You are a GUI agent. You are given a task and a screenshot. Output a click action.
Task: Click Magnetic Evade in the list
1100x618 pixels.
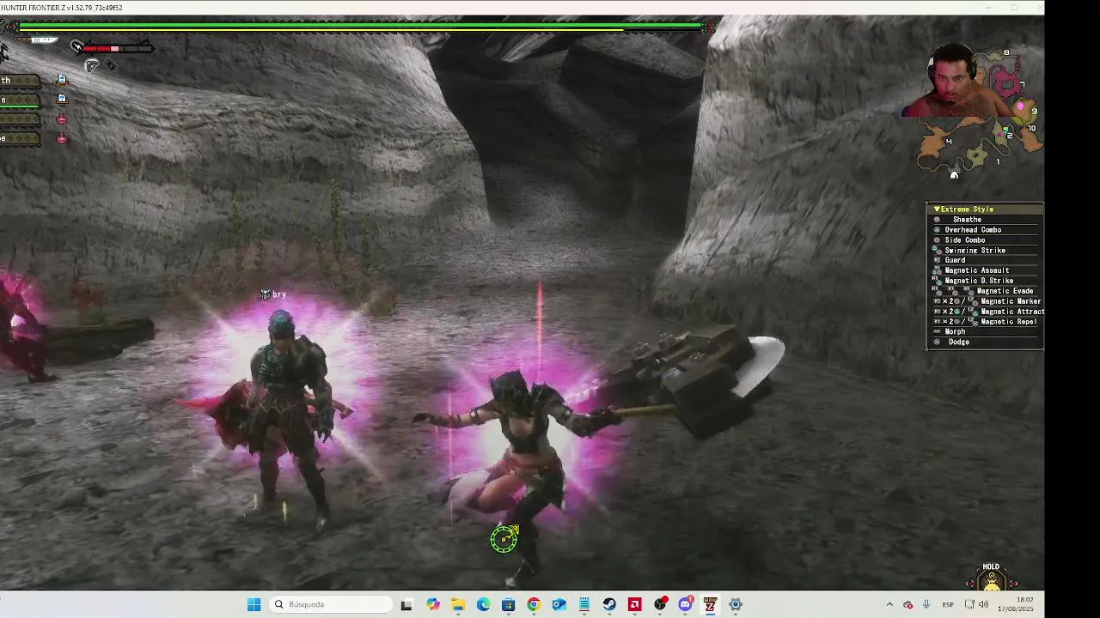[1005, 291]
